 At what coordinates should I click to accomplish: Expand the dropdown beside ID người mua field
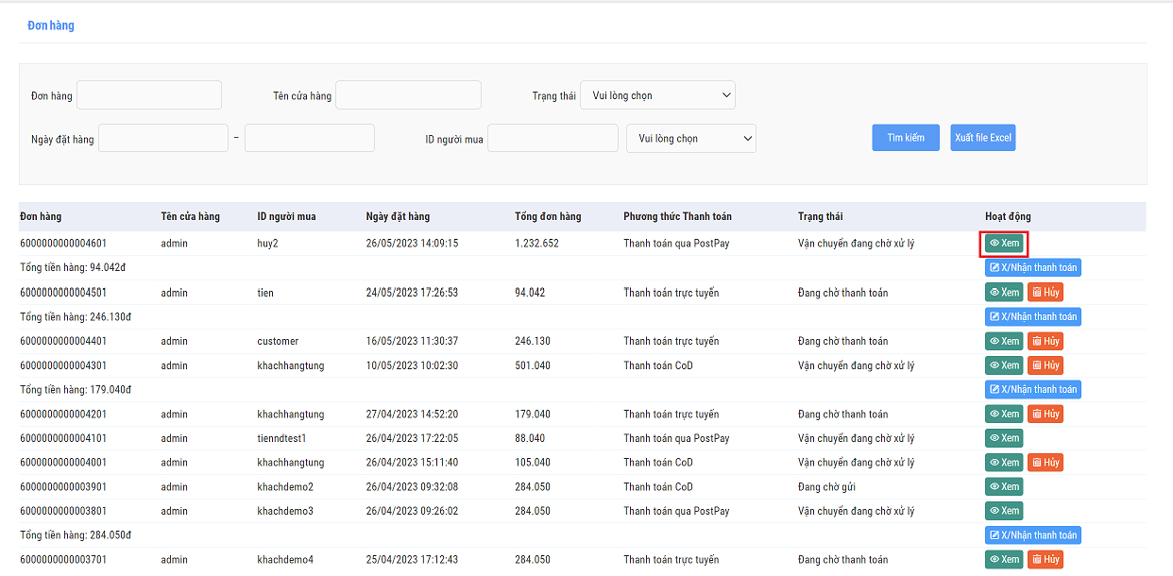[690, 139]
